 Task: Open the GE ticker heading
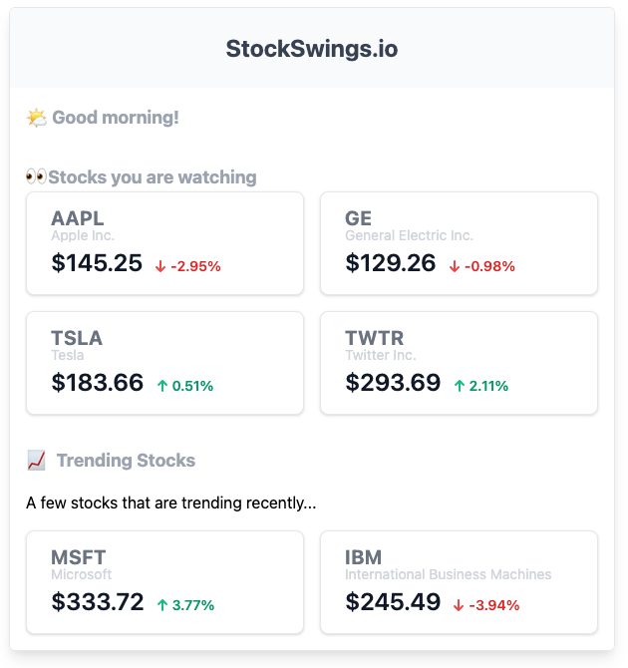coord(358,218)
